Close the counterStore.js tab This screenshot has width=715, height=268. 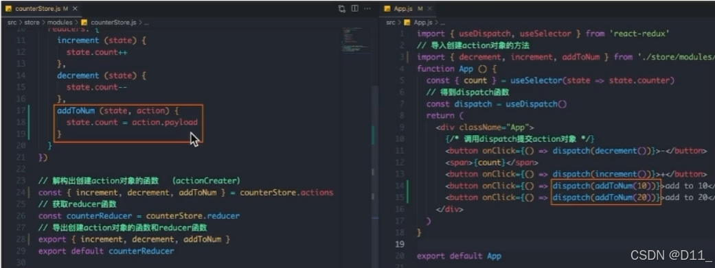tap(76, 9)
